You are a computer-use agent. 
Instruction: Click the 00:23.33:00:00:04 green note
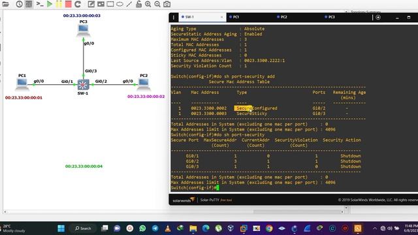click(x=84, y=166)
